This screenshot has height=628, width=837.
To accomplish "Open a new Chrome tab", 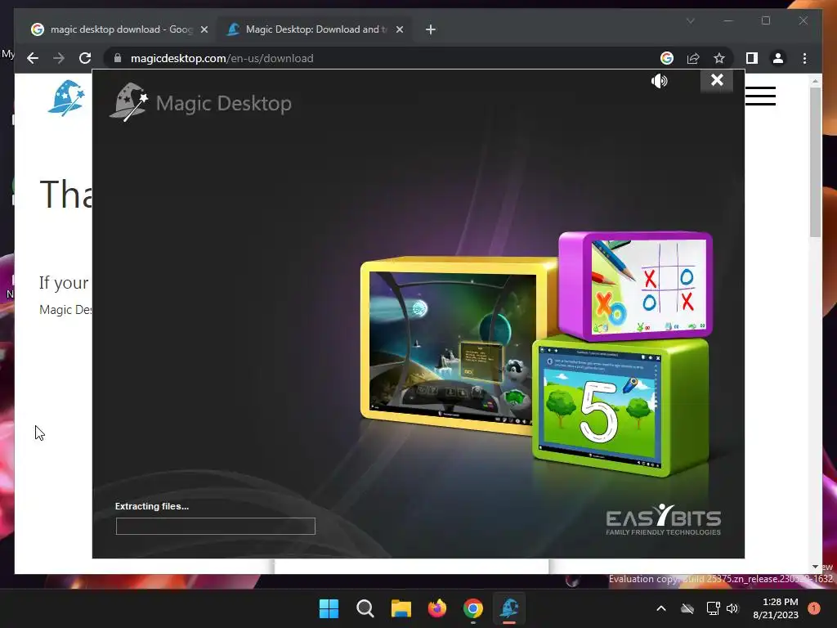I will pos(431,30).
